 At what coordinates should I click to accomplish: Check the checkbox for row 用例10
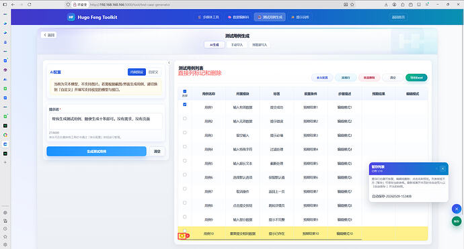185,230
